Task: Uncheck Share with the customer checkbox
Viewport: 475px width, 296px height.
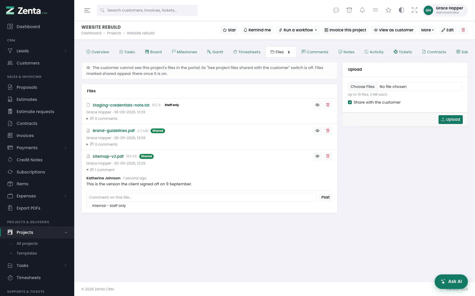Action: pyautogui.click(x=350, y=102)
